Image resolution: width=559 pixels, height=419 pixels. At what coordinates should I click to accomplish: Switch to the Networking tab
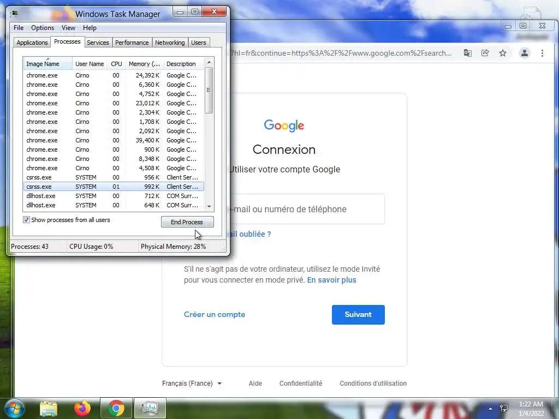pos(170,43)
